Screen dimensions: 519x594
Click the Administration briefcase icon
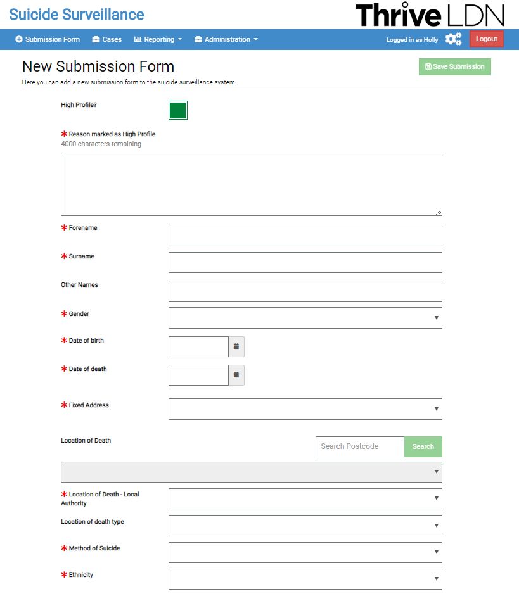[198, 39]
